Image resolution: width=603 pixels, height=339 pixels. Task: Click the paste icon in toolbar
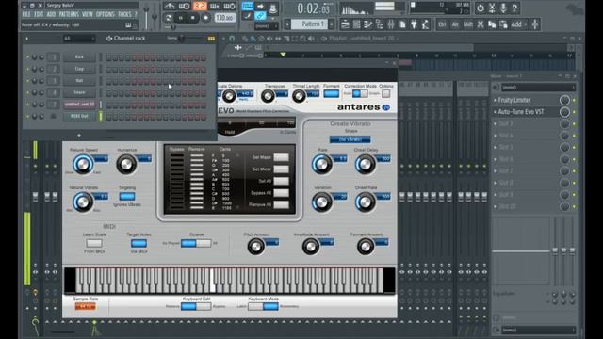tap(503, 24)
